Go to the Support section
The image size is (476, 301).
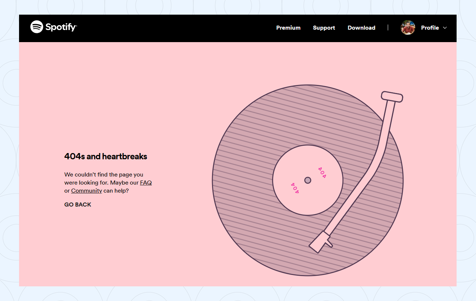click(x=324, y=28)
